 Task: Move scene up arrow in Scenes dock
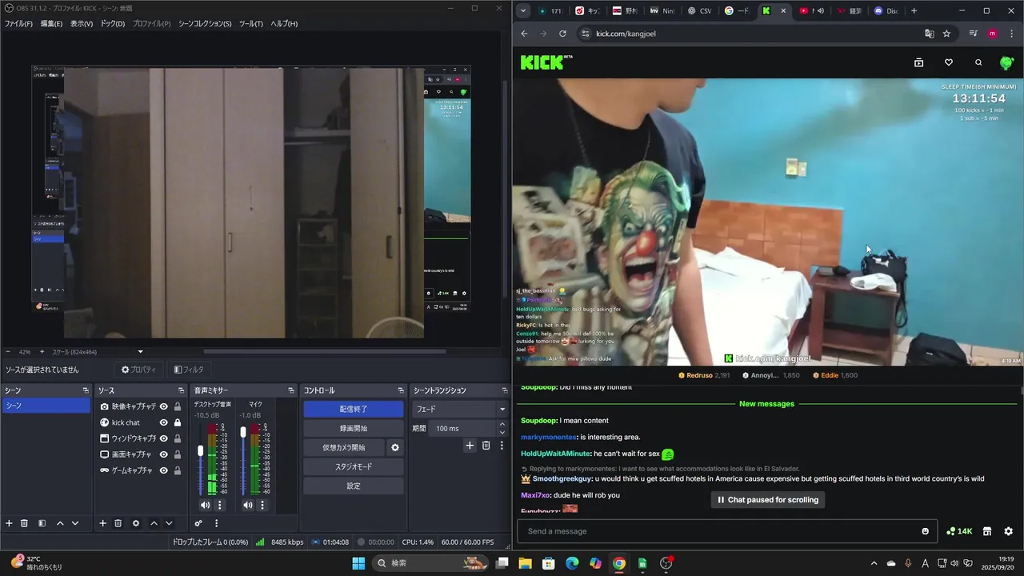(x=60, y=523)
